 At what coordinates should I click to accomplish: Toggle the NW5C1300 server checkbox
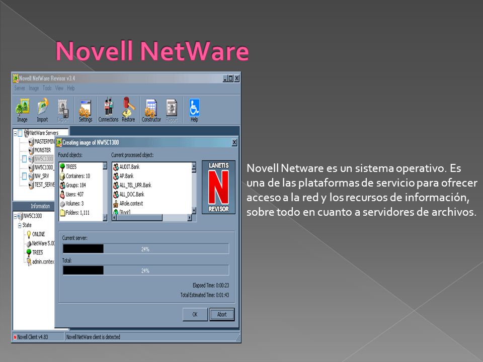24,159
